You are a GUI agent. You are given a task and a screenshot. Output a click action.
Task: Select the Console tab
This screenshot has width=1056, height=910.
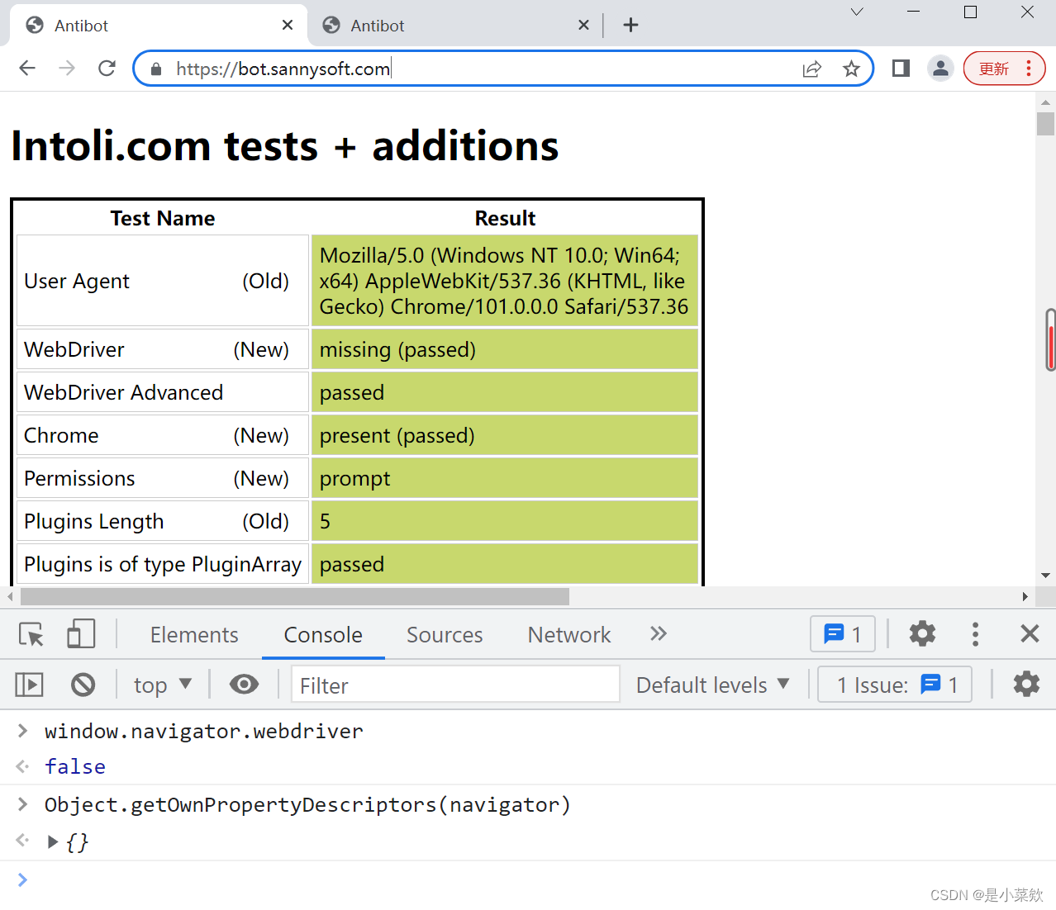click(x=323, y=634)
